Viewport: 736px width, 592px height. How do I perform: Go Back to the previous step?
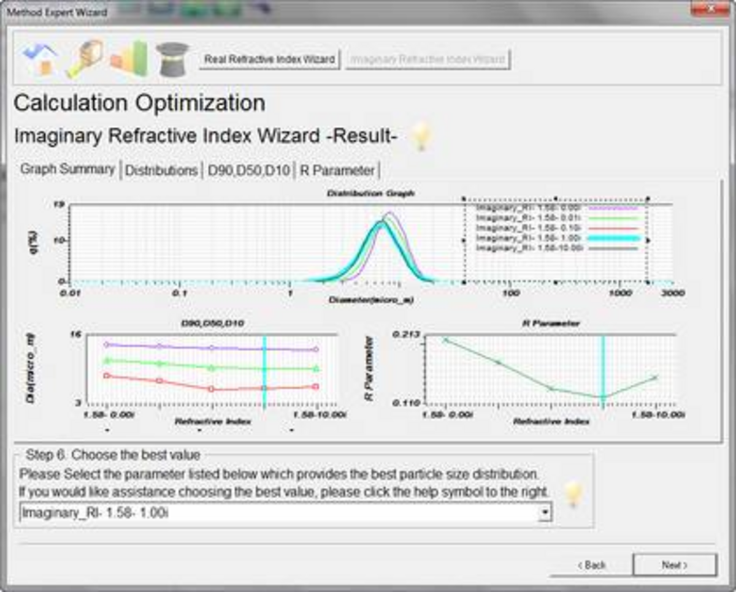(x=591, y=565)
